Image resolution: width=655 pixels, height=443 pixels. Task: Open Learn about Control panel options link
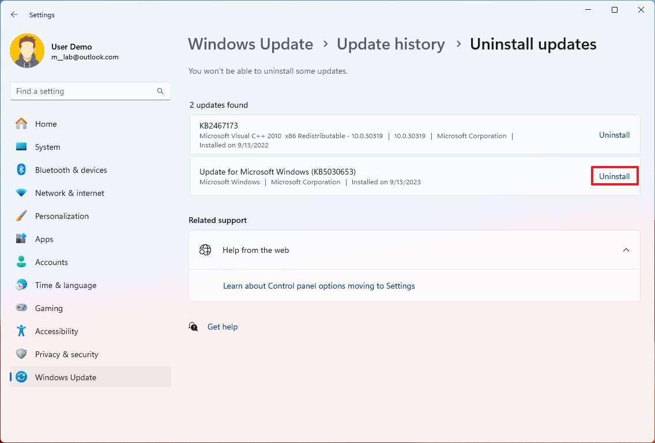click(x=319, y=286)
